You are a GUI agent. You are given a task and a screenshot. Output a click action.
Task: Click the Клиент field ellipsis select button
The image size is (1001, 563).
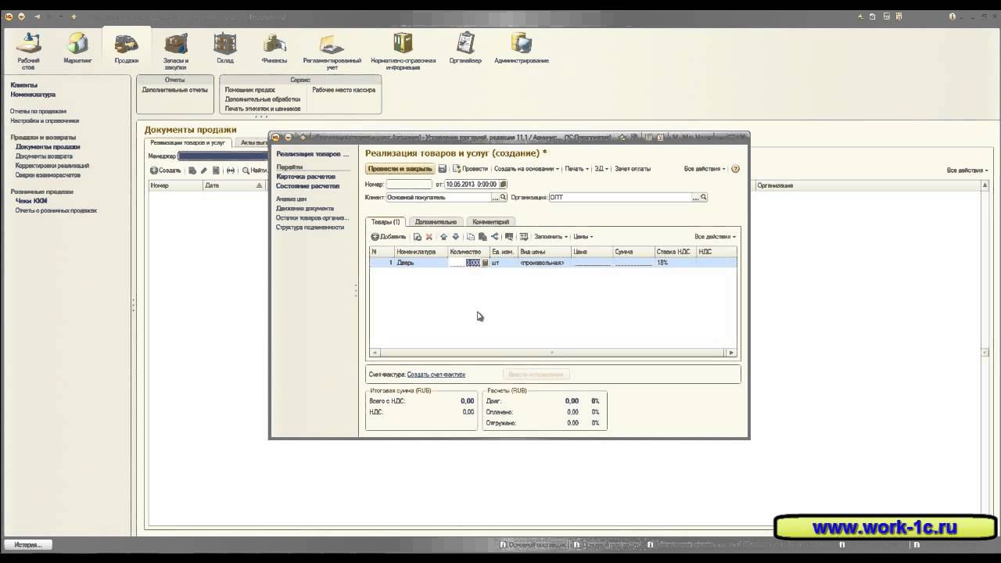(495, 198)
